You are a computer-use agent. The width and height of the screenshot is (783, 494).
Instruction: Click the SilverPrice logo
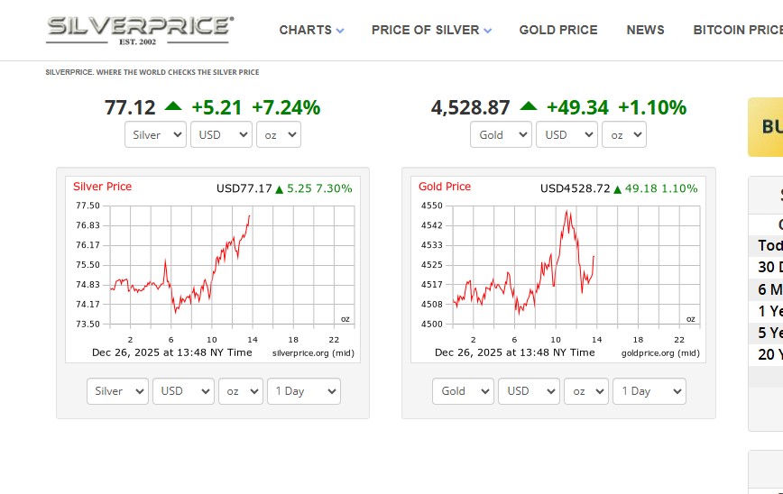[x=139, y=31]
